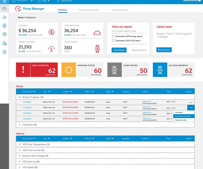
Task: Open the analytics chart sidebar icon
Action: (x=4, y=17)
